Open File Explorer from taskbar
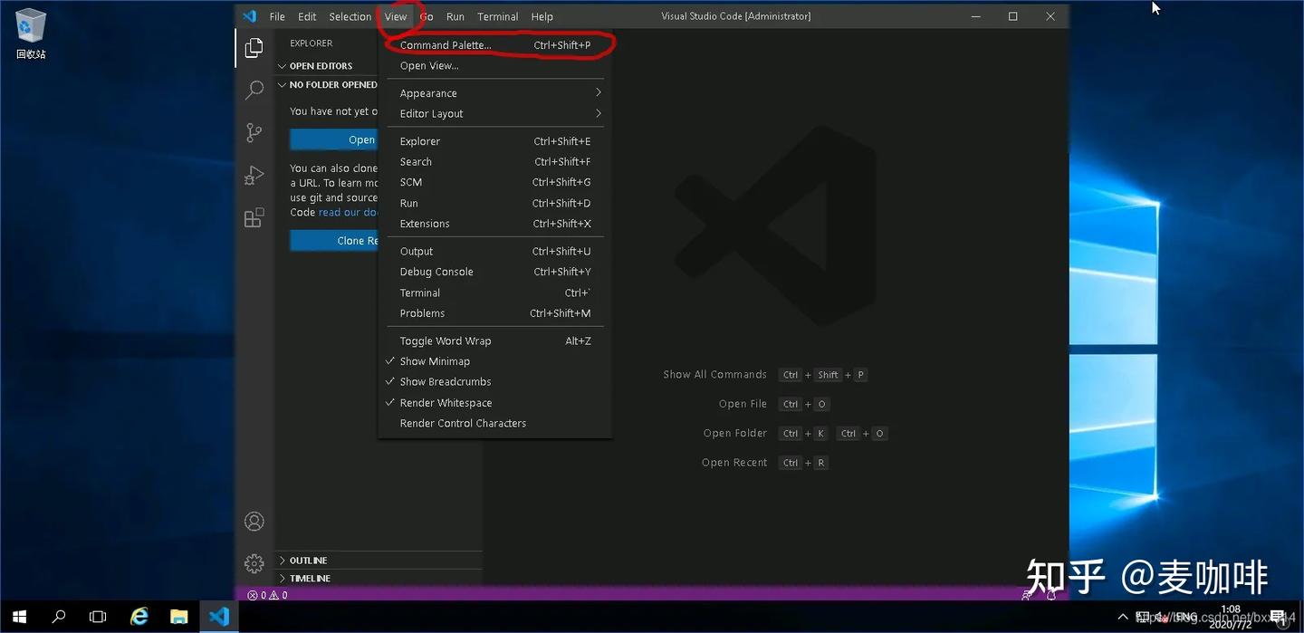 pyautogui.click(x=179, y=617)
